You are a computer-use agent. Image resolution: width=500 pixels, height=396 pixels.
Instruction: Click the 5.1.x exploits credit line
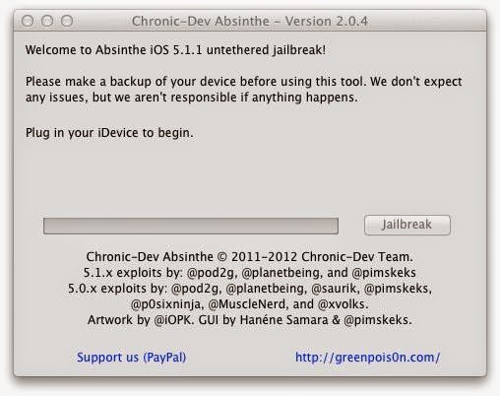click(249, 273)
